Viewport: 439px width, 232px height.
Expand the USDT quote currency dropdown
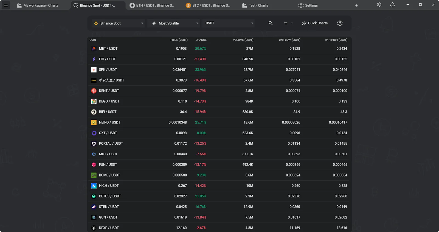click(x=229, y=23)
